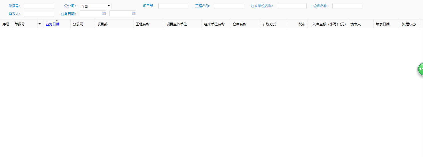This screenshot has width=423, height=157.
Task: Click the 工程名称: filter label
Action: coord(203,6)
